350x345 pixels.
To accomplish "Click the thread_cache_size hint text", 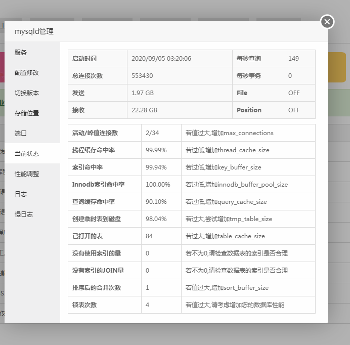I will point(228,150).
